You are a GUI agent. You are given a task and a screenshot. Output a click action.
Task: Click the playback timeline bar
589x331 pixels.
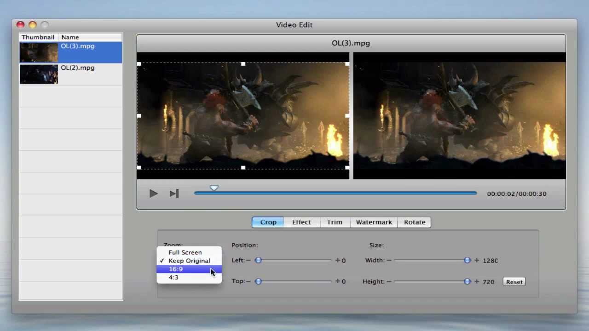coord(335,194)
